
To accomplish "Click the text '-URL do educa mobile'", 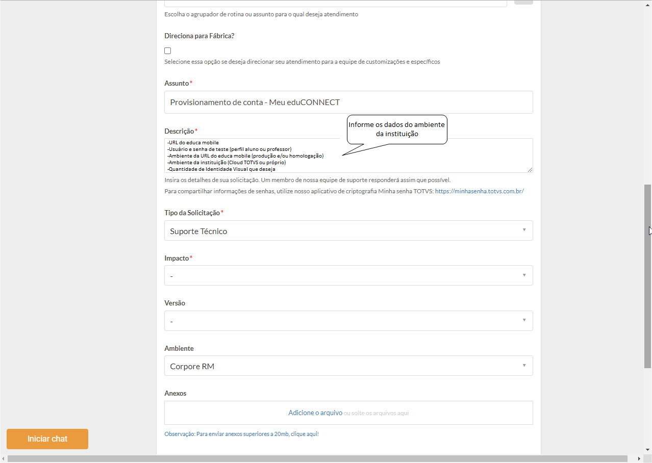I will (193, 142).
